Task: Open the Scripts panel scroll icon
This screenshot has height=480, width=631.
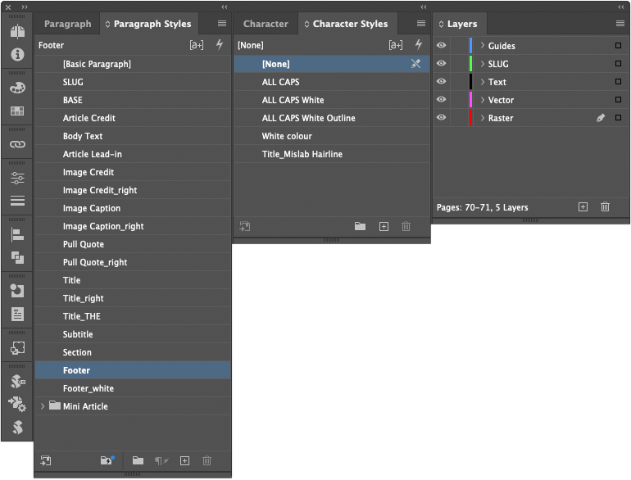Action: (x=17, y=428)
